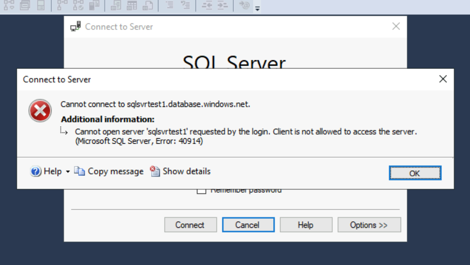
Task: Close the background Connect to Server window
Action: [396, 26]
